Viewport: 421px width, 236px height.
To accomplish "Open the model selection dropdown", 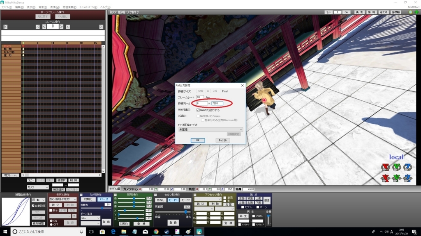I will (63, 200).
